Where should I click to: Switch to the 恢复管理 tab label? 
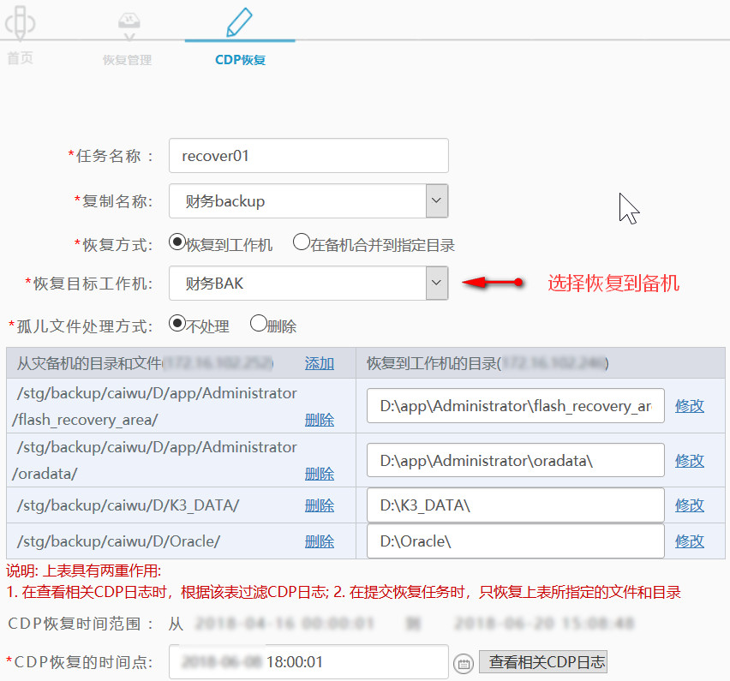tap(127, 60)
